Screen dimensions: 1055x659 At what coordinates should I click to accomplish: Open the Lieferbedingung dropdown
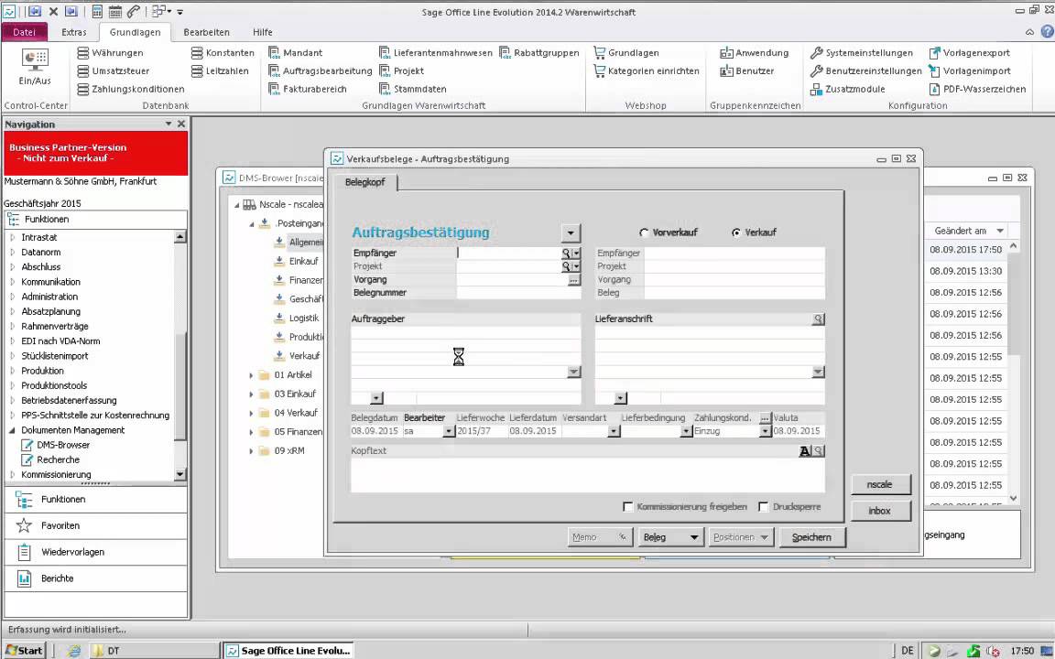pos(686,432)
